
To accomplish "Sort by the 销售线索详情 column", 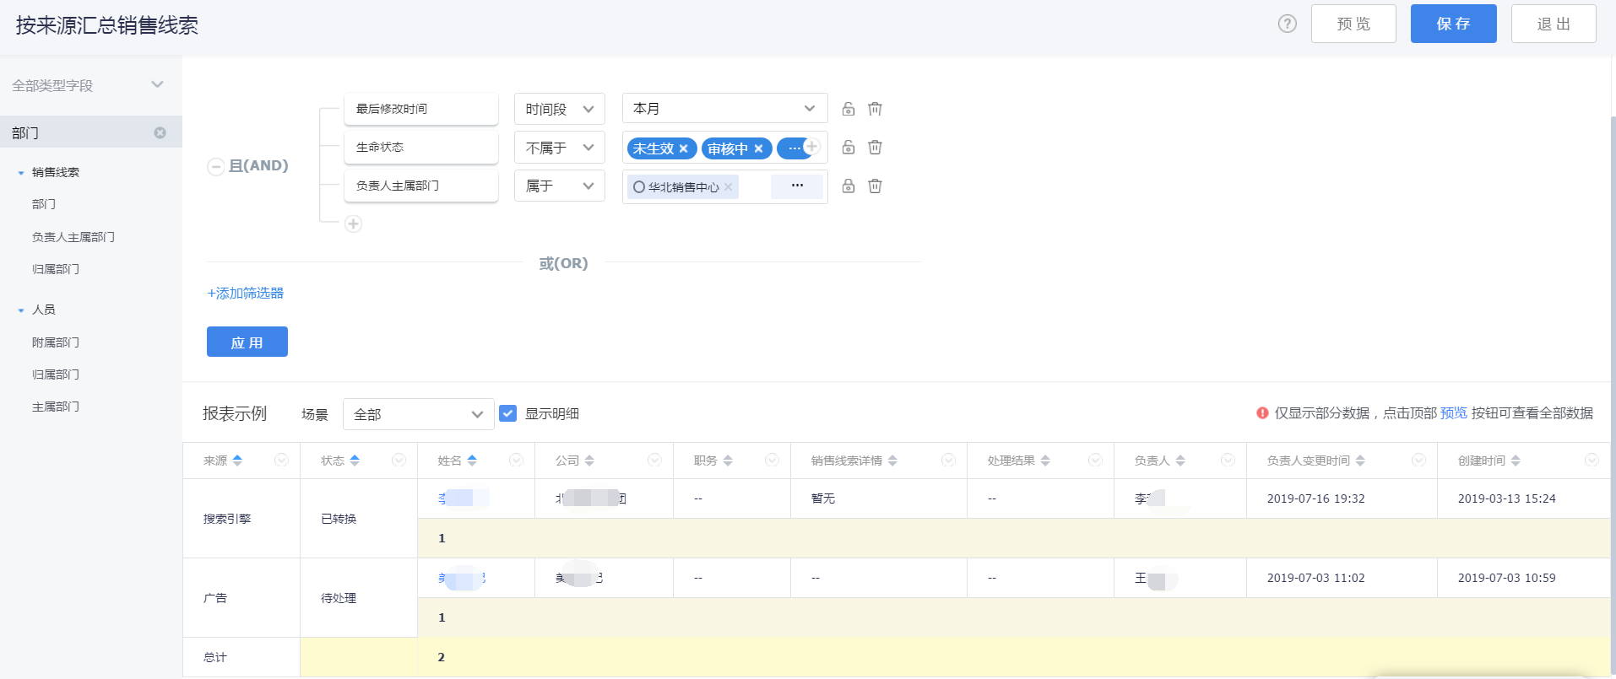I will [x=892, y=461].
